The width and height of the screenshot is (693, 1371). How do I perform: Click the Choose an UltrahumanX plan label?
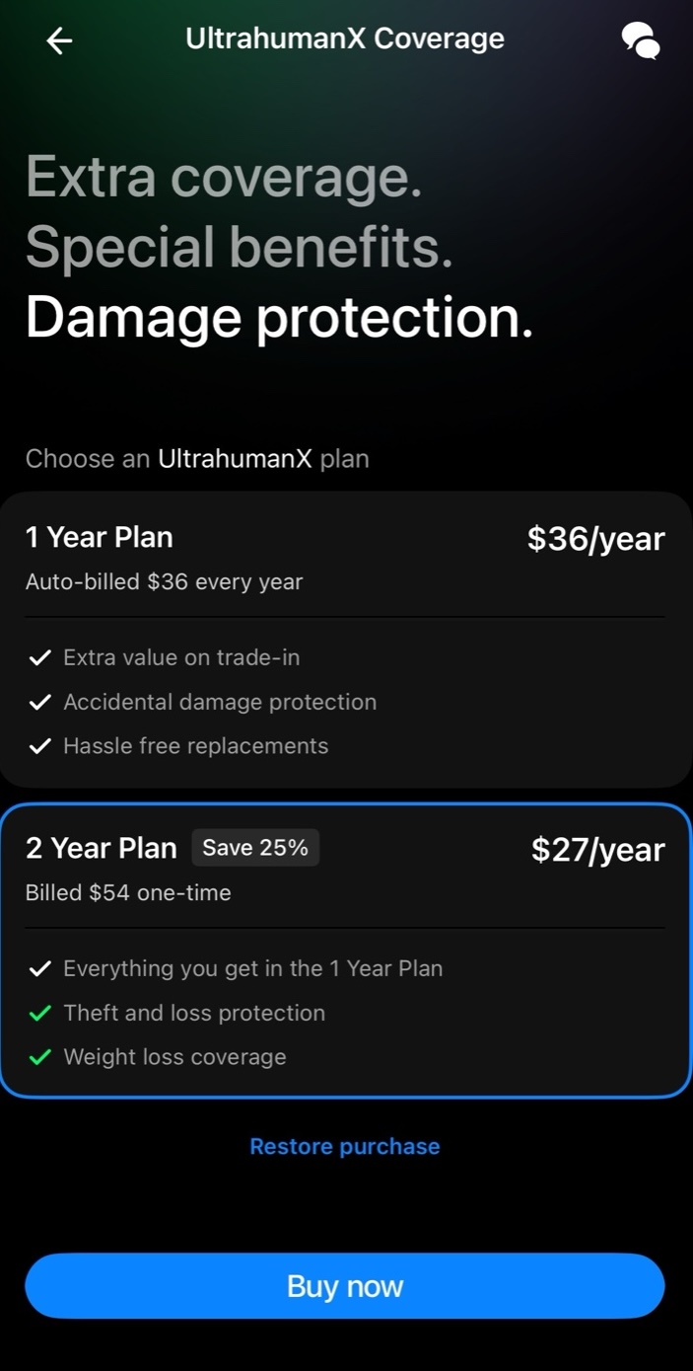point(197,459)
